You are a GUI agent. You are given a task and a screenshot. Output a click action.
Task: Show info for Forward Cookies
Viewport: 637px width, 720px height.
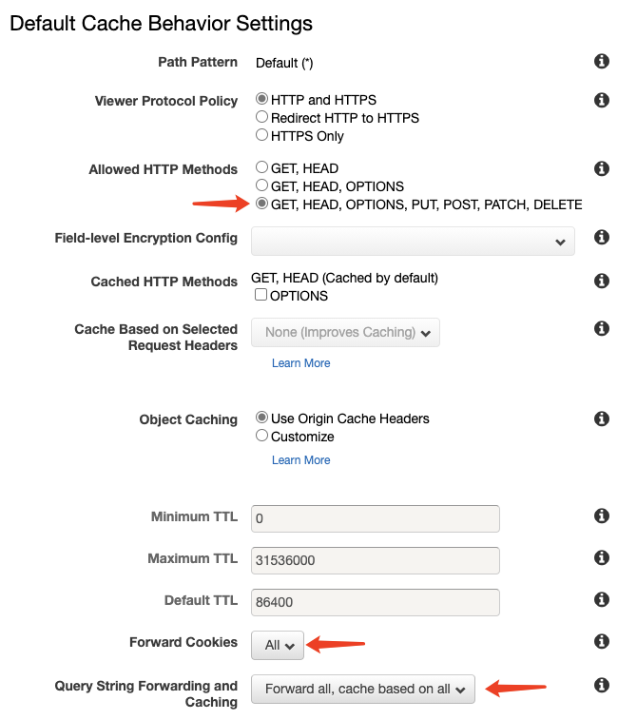coord(601,642)
